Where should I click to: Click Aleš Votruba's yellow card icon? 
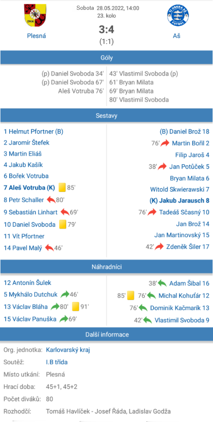coord(62,187)
